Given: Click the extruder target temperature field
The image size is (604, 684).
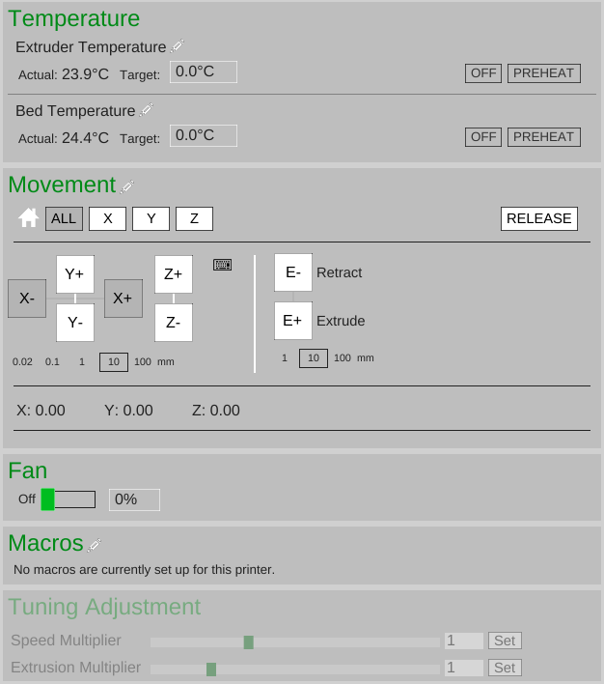Looking at the screenshot, I should tap(203, 72).
